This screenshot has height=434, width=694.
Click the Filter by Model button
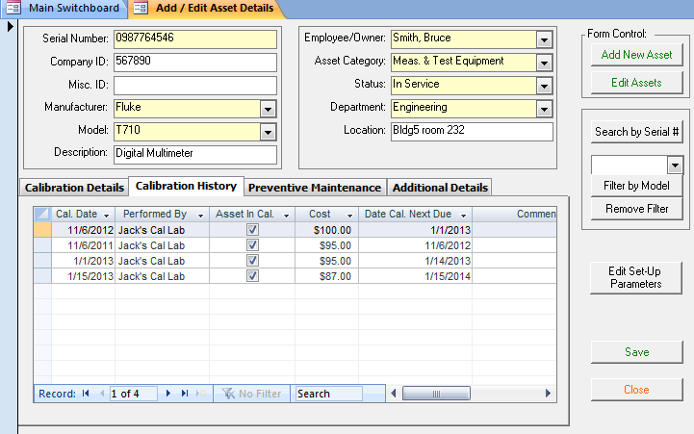[x=636, y=186]
